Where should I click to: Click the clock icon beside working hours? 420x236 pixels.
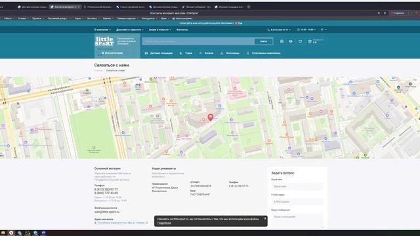click(x=299, y=29)
